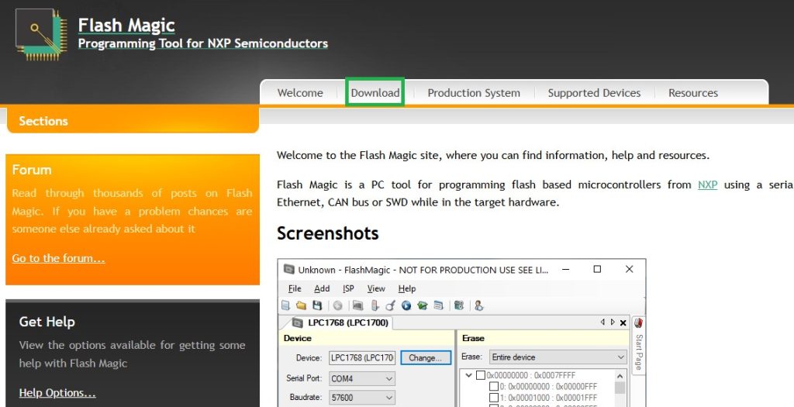Collapse the 0x00000000 memory tree node
The image size is (794, 407).
[x=468, y=376]
